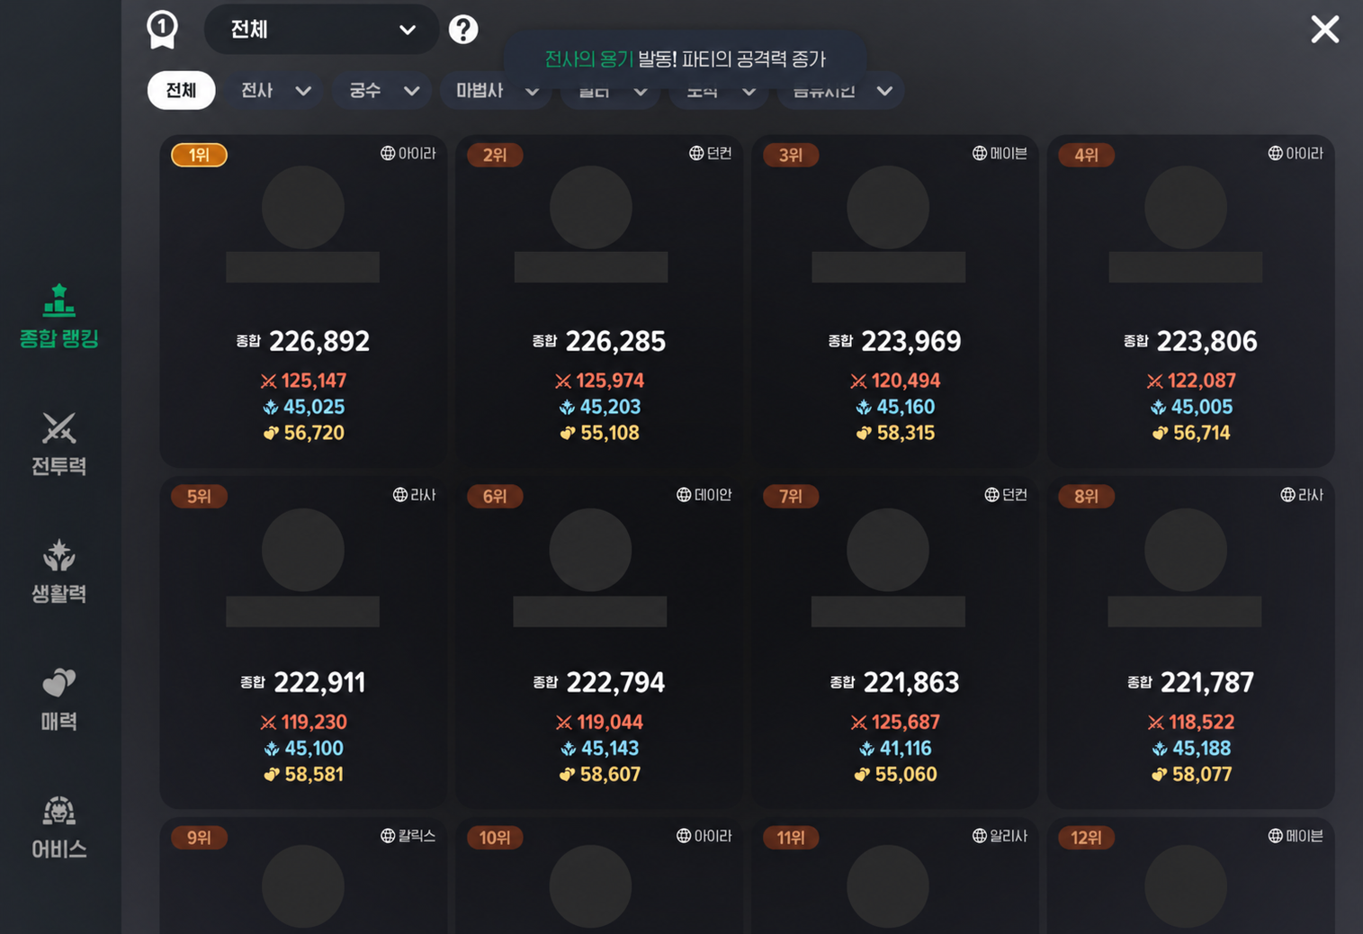
Task: Click the 5위 rank badge
Action: click(199, 496)
